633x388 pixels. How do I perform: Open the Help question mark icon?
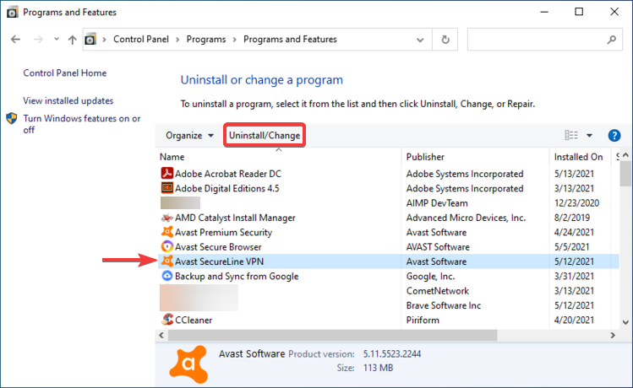[x=614, y=135]
